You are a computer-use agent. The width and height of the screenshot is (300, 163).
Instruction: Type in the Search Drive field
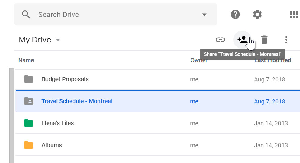pyautogui.click(x=116, y=15)
